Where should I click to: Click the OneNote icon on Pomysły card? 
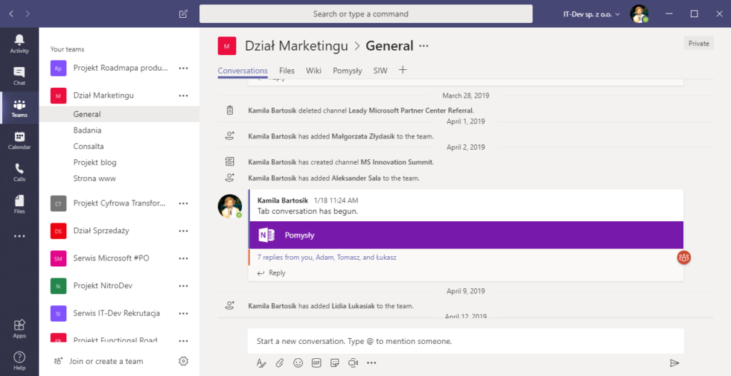point(267,235)
